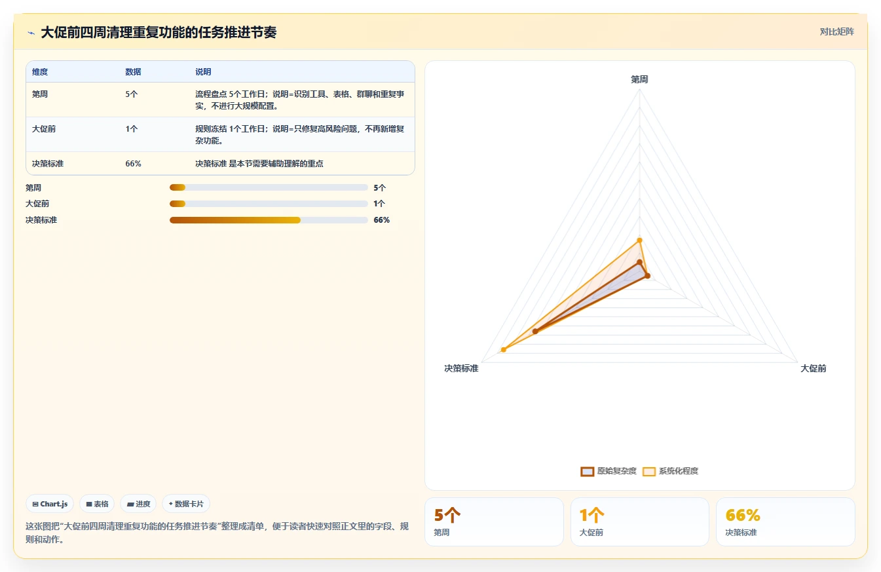Image resolution: width=881 pixels, height=572 pixels.
Task: Click the 决策标准 radar axis label
Action: [461, 369]
